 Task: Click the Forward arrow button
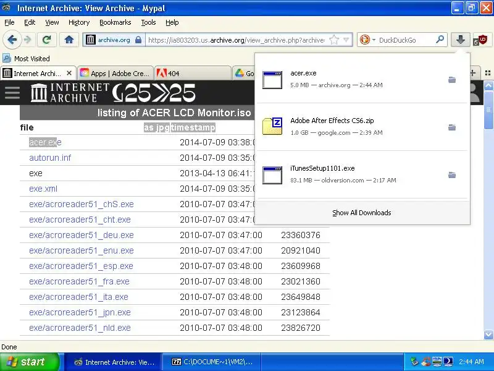[x=28, y=40]
